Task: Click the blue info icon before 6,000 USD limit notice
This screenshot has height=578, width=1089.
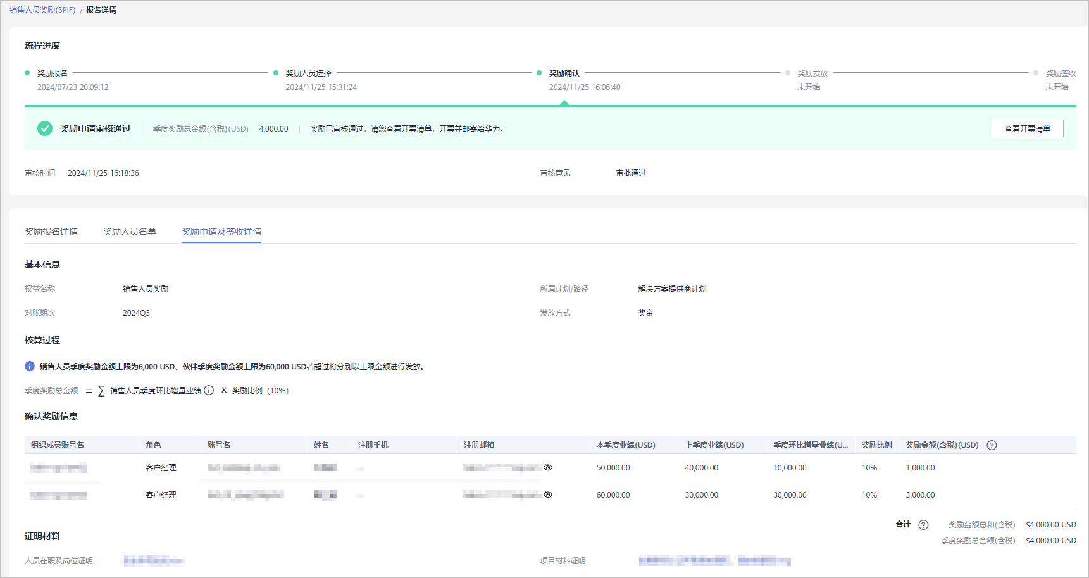Action: pyautogui.click(x=30, y=366)
